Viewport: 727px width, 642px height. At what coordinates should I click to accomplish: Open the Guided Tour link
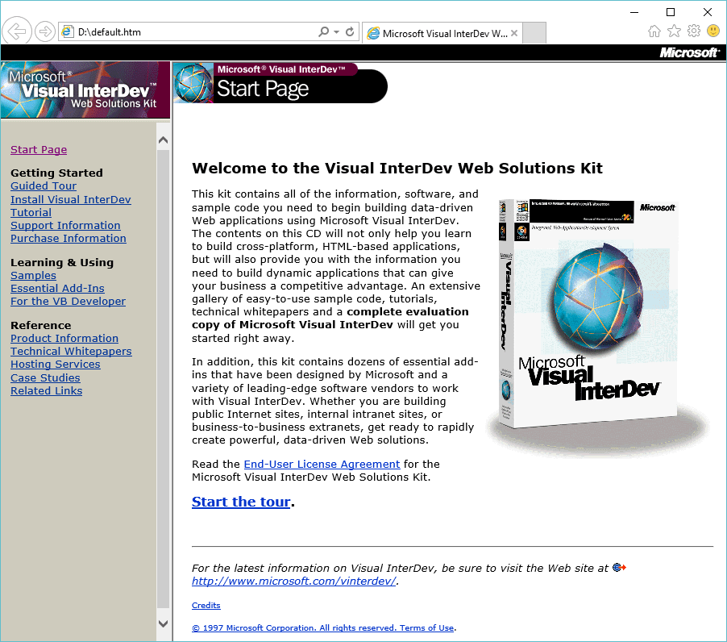[x=44, y=186]
